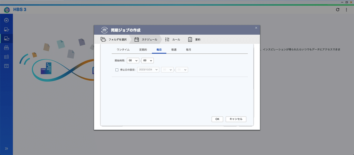Click the sync job icon in dialog title
This screenshot has width=354, height=155.
click(x=104, y=30)
